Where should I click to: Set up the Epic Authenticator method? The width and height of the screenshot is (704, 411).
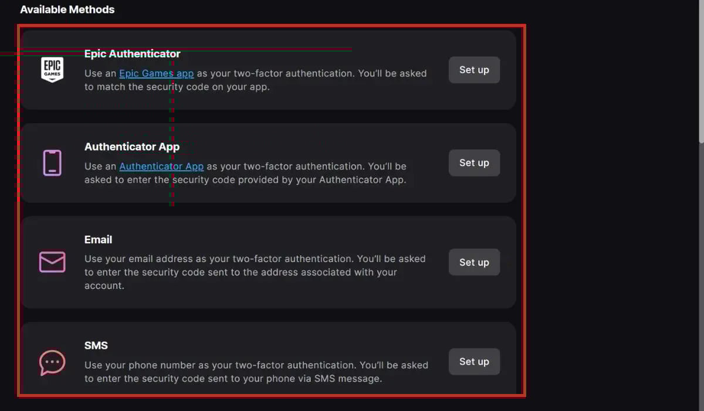(x=474, y=70)
